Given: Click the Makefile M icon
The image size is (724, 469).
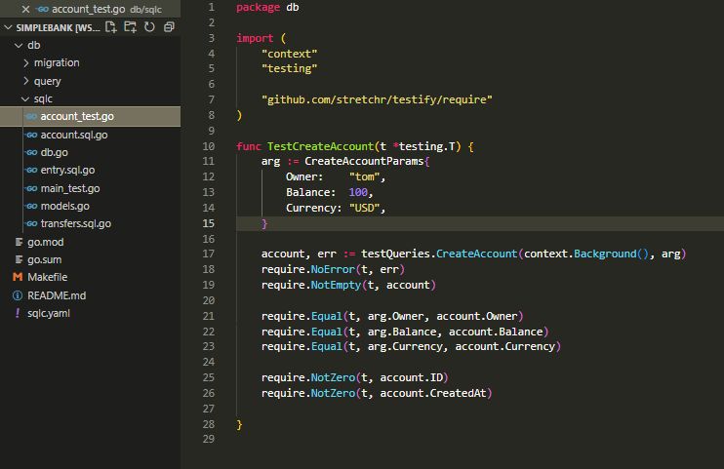Looking at the screenshot, I should pyautogui.click(x=18, y=277).
